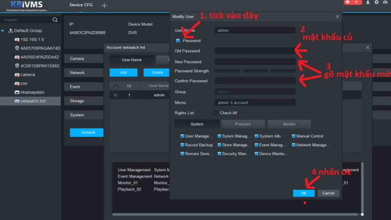The height and width of the screenshot is (220, 391).
Task: Collapse the System section in Device CFG
Action: pos(84,115)
